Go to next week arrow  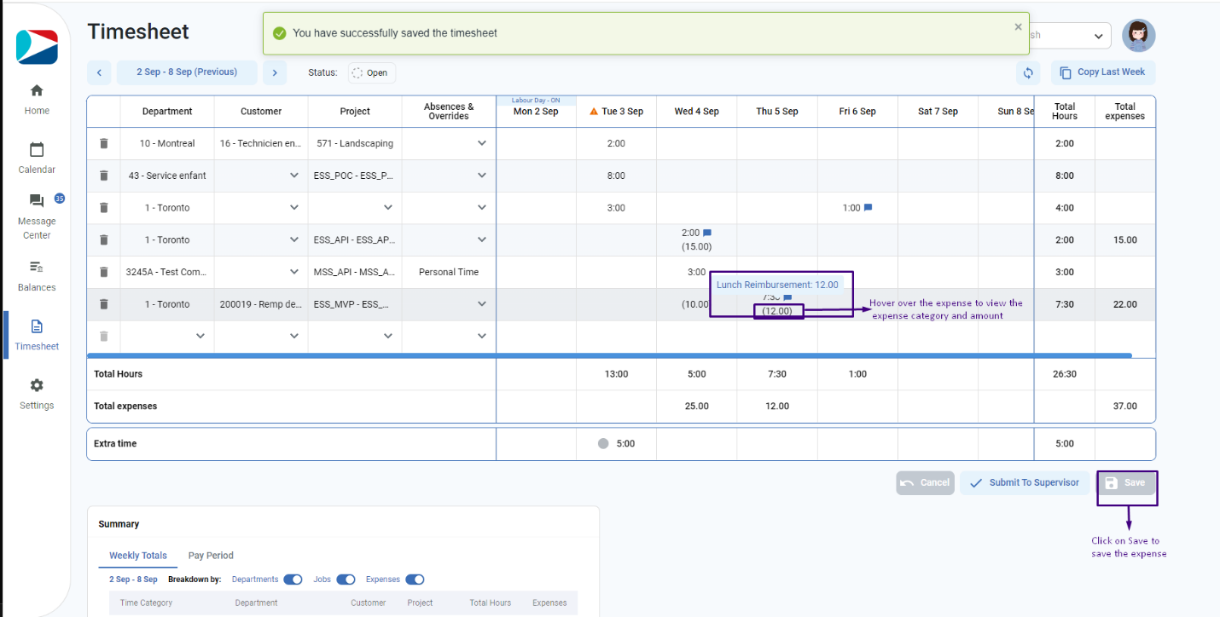click(274, 72)
